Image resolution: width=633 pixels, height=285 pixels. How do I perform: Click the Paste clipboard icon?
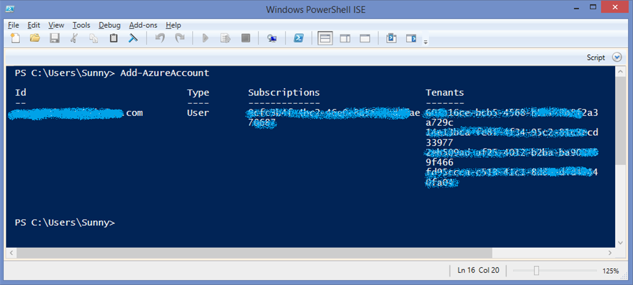click(113, 38)
